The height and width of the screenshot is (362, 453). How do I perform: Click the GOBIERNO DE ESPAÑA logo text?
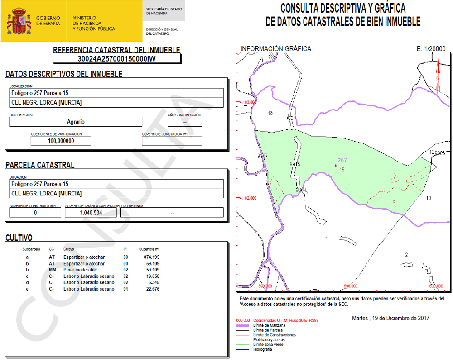(48, 21)
